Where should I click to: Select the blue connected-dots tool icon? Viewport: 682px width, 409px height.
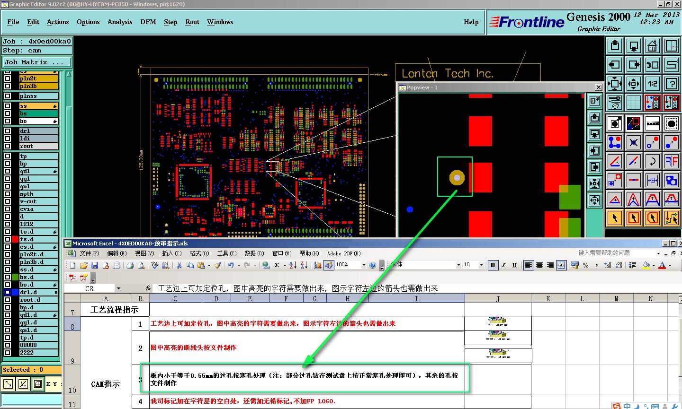point(615,142)
